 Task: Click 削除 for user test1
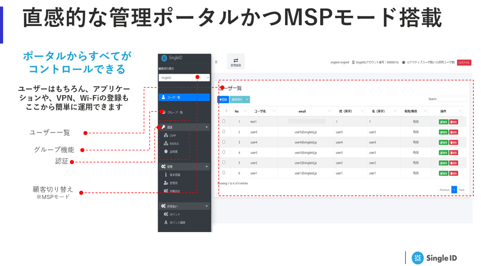coord(454,122)
